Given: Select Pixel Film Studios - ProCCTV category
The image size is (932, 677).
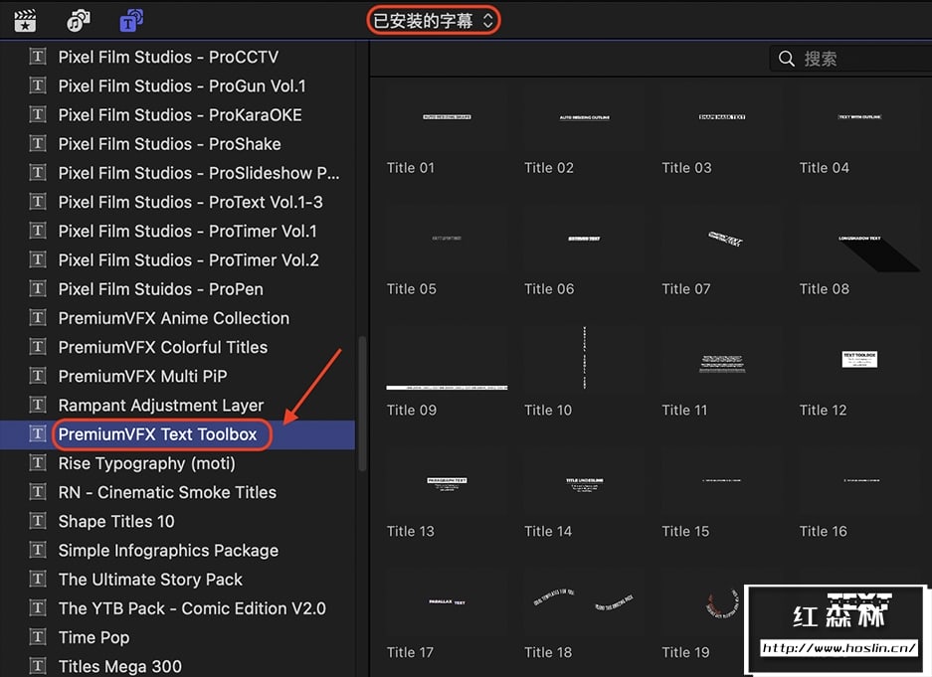Looking at the screenshot, I should [168, 57].
